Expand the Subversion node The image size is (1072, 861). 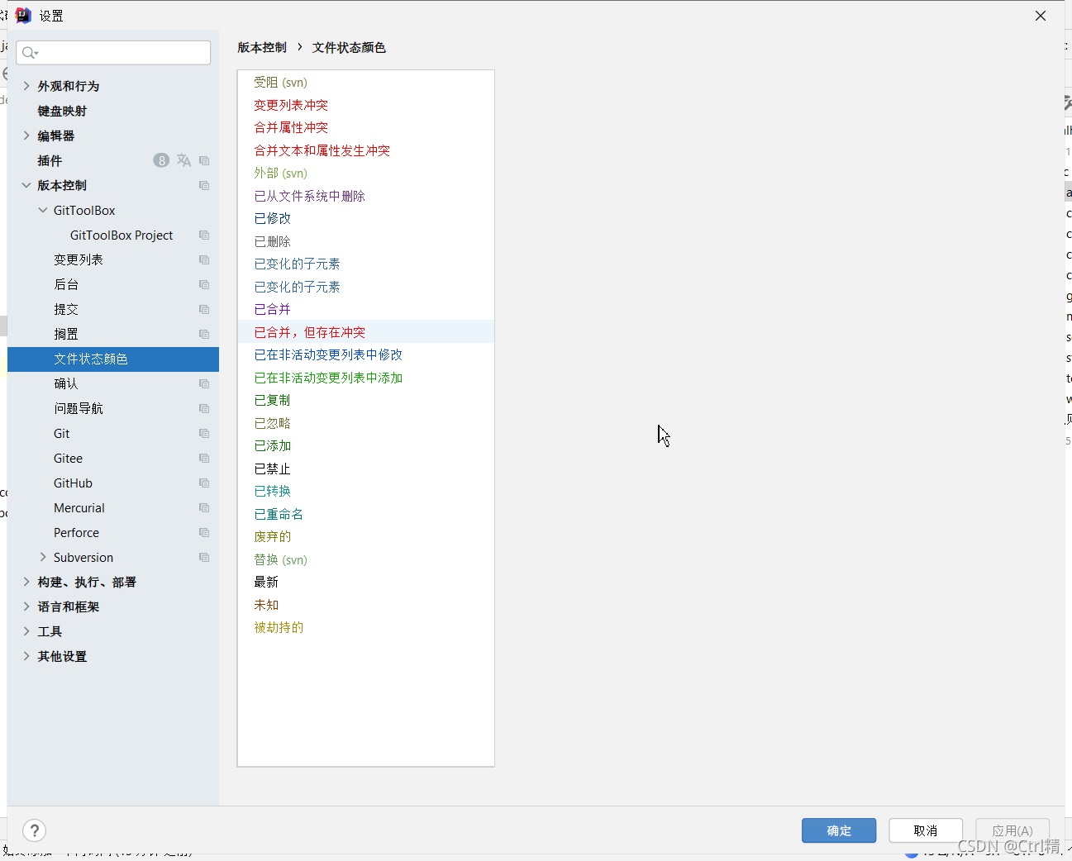[x=43, y=557]
